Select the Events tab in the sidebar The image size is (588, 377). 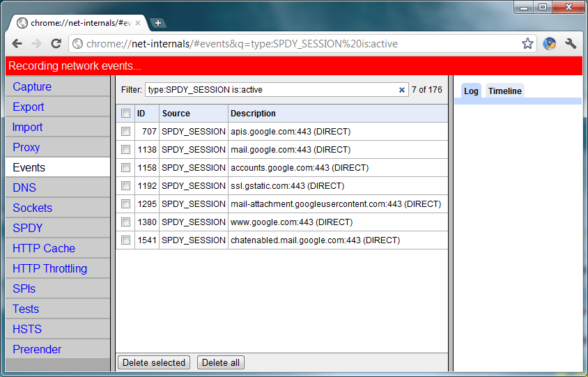pos(58,167)
